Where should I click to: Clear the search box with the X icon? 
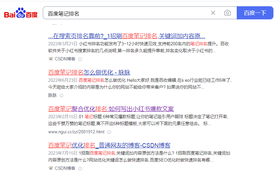[213, 13]
